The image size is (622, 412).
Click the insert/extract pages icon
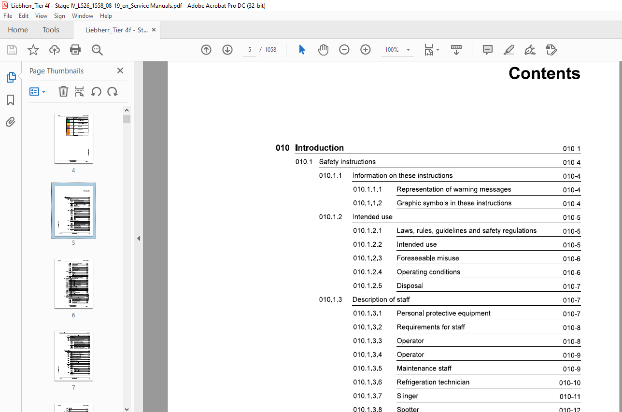(80, 91)
